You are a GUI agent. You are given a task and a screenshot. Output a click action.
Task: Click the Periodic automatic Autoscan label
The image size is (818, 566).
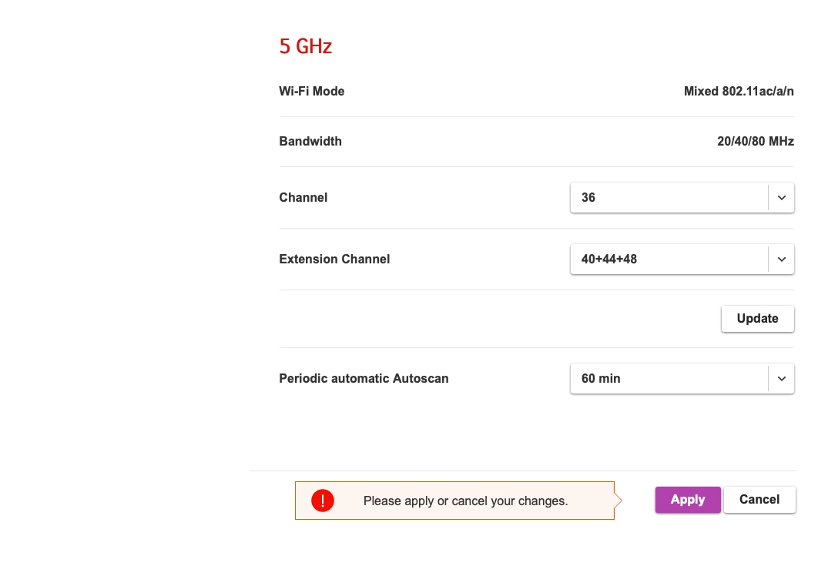pyautogui.click(x=364, y=379)
